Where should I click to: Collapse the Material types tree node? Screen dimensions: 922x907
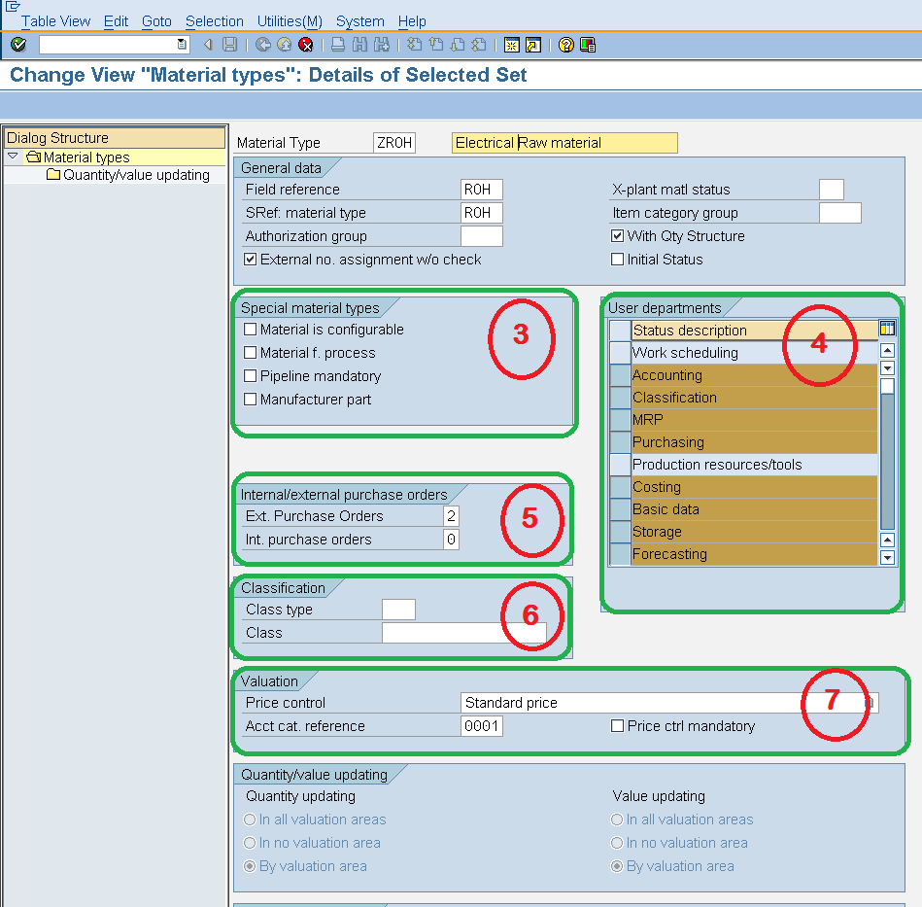click(x=12, y=157)
